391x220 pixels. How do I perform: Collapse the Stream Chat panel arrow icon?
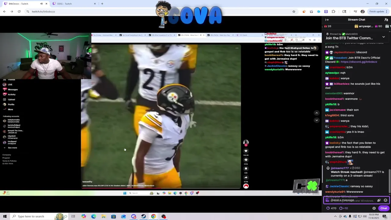pos(327,20)
